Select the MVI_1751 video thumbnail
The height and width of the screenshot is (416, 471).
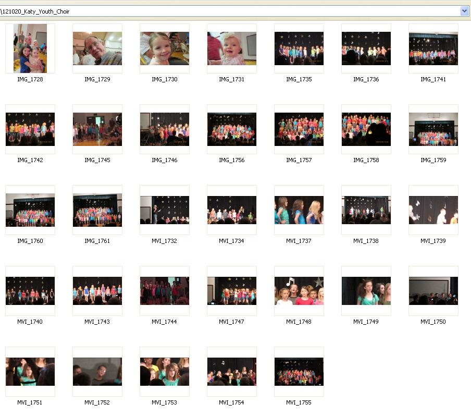click(30, 372)
